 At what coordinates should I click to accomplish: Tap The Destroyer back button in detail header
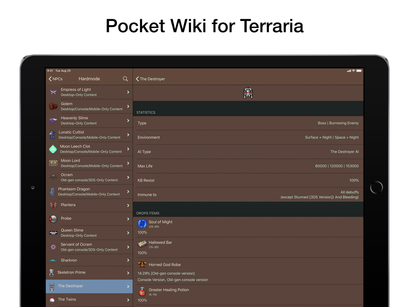(151, 79)
